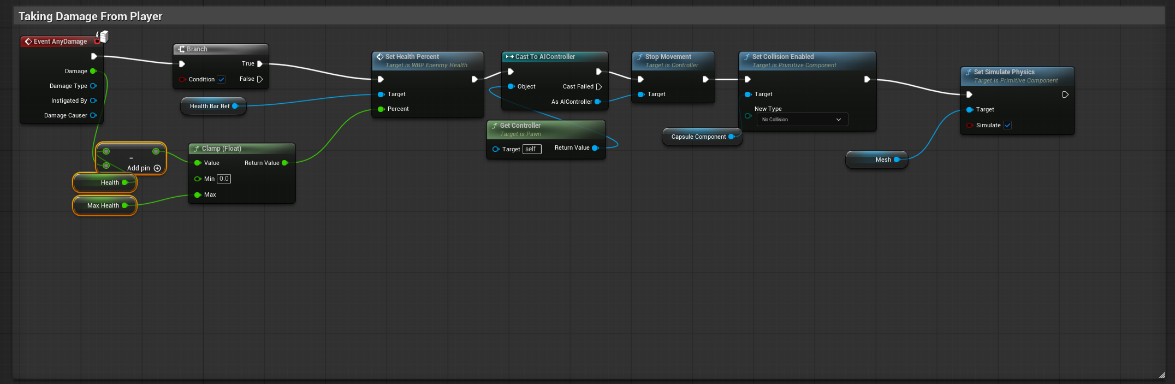Click the Branch node True execution pin
The image size is (1175, 384).
point(260,64)
